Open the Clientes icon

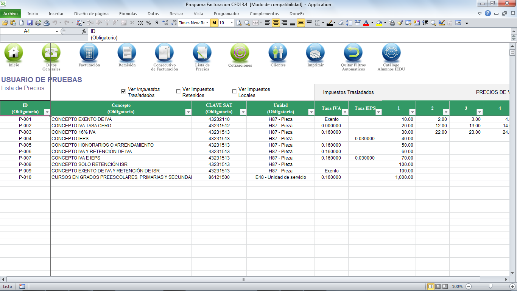pyautogui.click(x=278, y=53)
